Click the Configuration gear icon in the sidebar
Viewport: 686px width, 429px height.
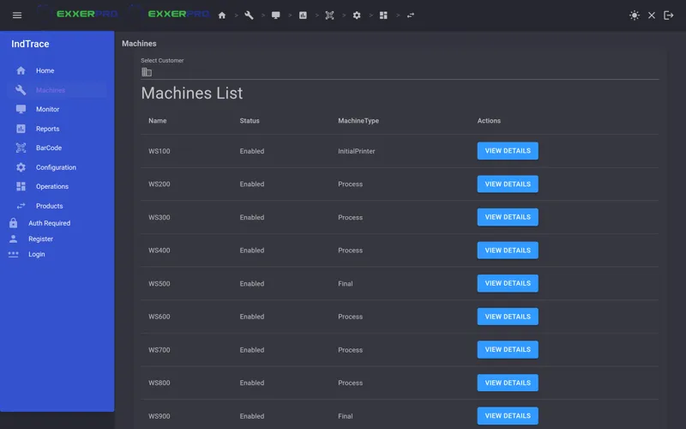(21, 167)
